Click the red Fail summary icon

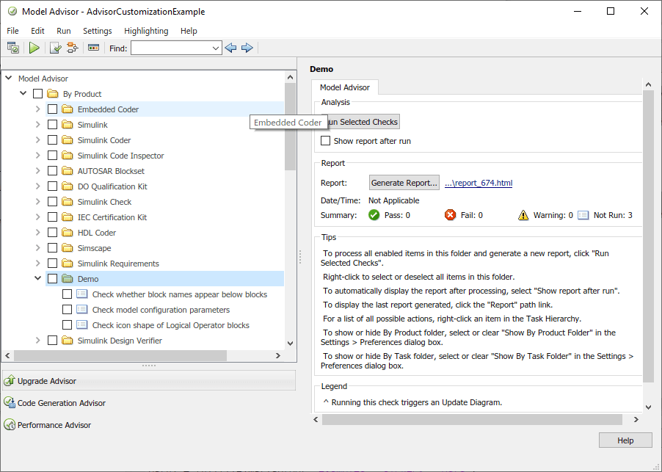click(450, 215)
